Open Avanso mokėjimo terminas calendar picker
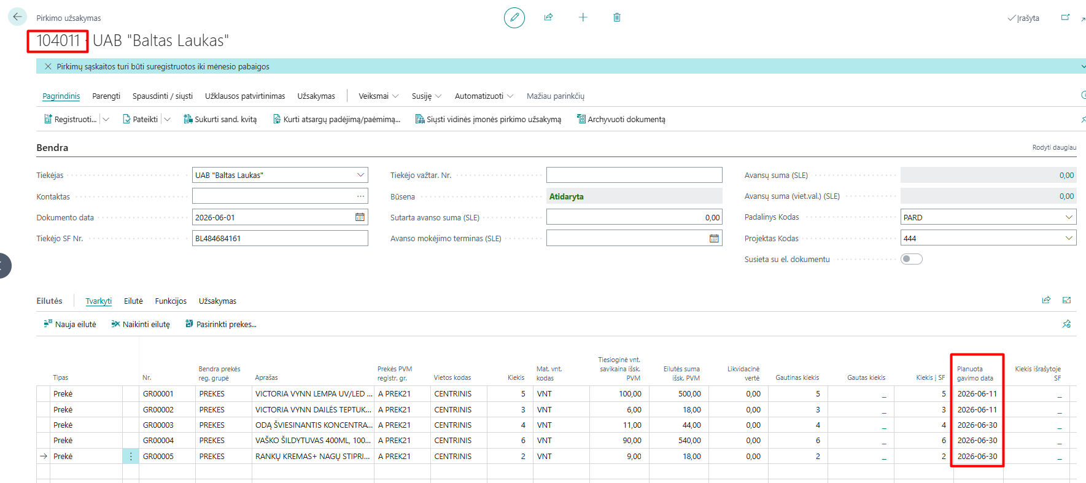The height and width of the screenshot is (483, 1086). tap(714, 238)
